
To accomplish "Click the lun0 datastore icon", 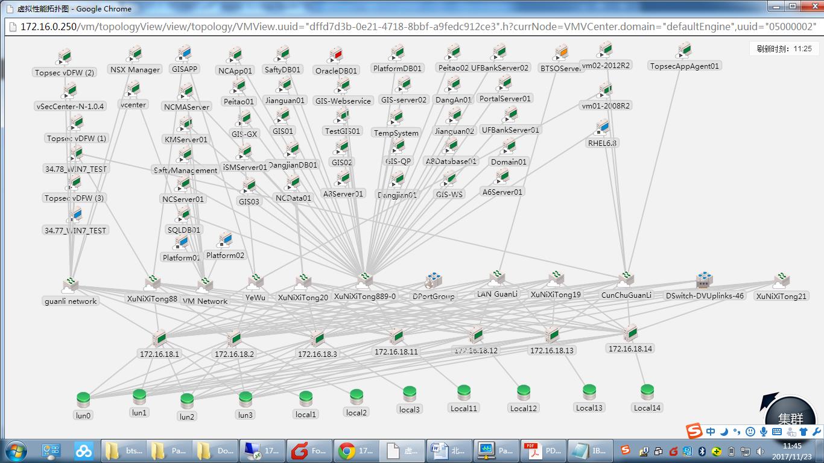I will click(x=83, y=400).
